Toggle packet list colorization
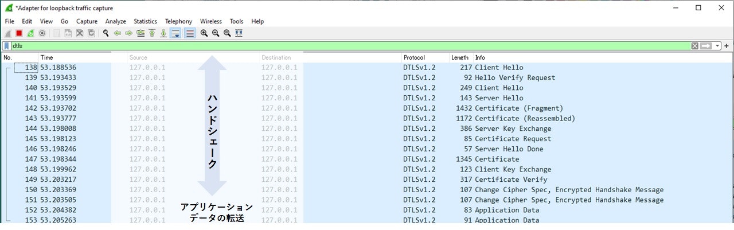 (190, 33)
